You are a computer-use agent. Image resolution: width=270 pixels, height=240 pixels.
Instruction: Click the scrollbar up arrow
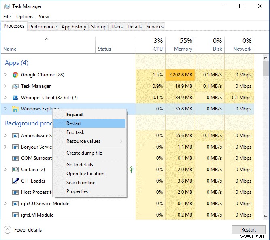point(266,58)
